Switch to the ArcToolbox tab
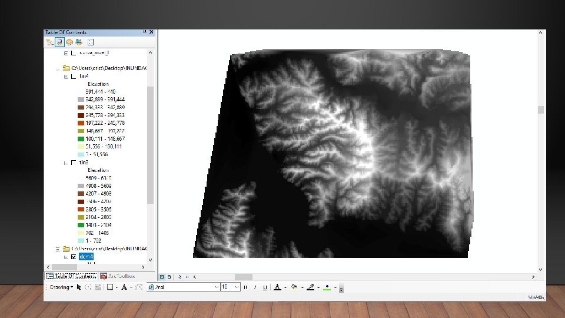This screenshot has height=318, width=565. (118, 276)
